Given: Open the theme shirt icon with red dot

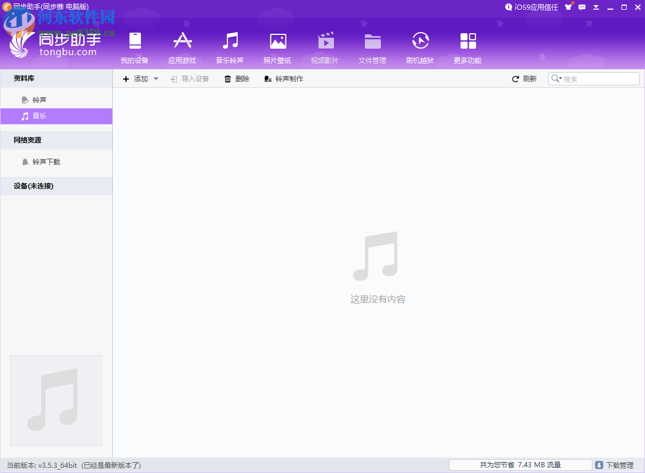Looking at the screenshot, I should click(x=568, y=7).
